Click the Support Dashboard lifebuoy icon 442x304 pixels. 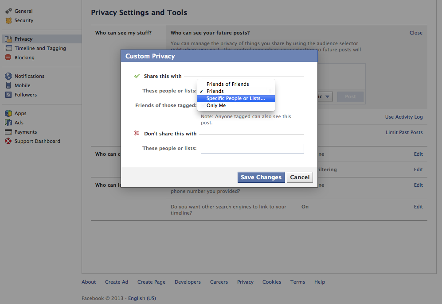(8, 141)
